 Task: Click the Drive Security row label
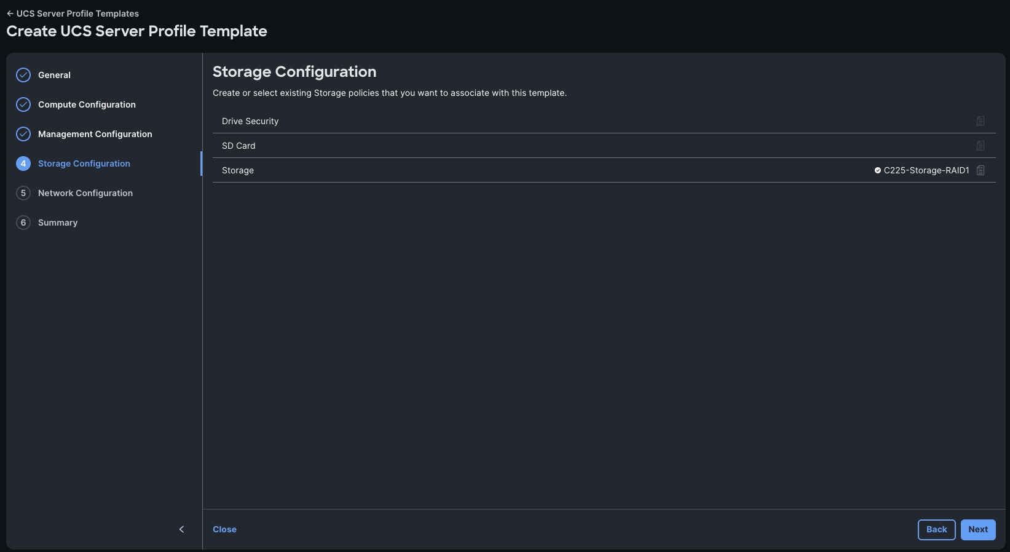pos(250,121)
